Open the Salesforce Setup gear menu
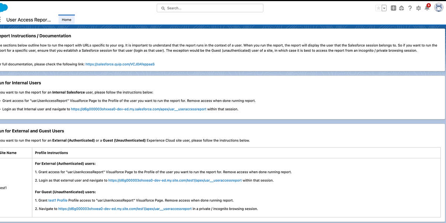The width and height of the screenshot is (446, 223). (418, 8)
